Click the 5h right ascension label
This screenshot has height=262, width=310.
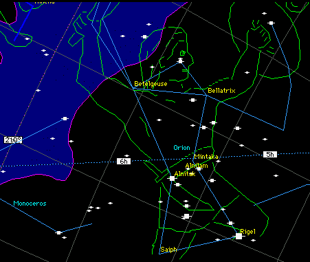click(270, 155)
